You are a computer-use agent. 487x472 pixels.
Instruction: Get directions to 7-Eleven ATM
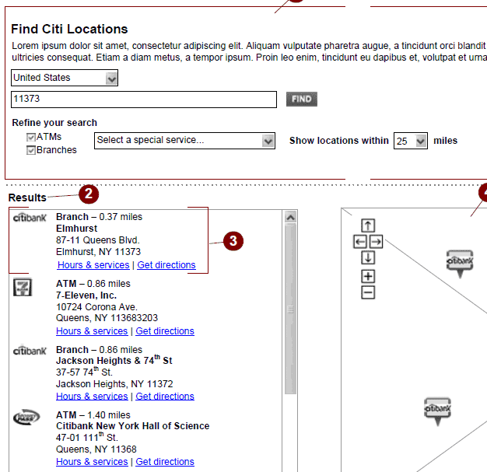(165, 331)
